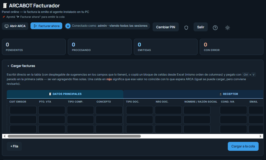
Task: Open ARCA with Abrir ARCA button
Action: click(x=15, y=26)
